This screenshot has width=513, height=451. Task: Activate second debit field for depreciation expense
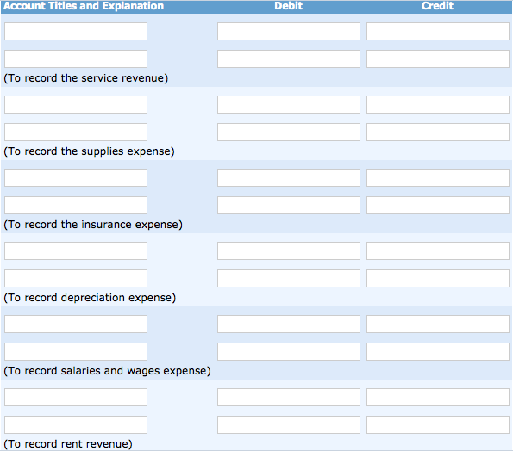pos(289,278)
